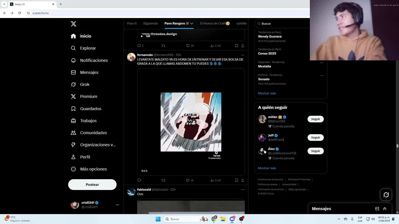
Task: Open fernanndo's profile avatar
Action: tap(131, 57)
